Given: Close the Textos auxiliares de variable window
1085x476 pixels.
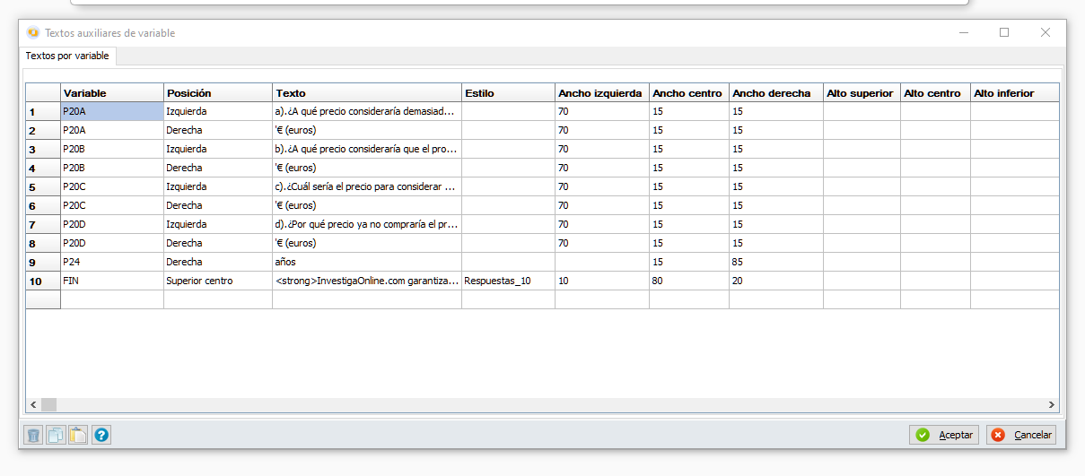Looking at the screenshot, I should 1046,32.
